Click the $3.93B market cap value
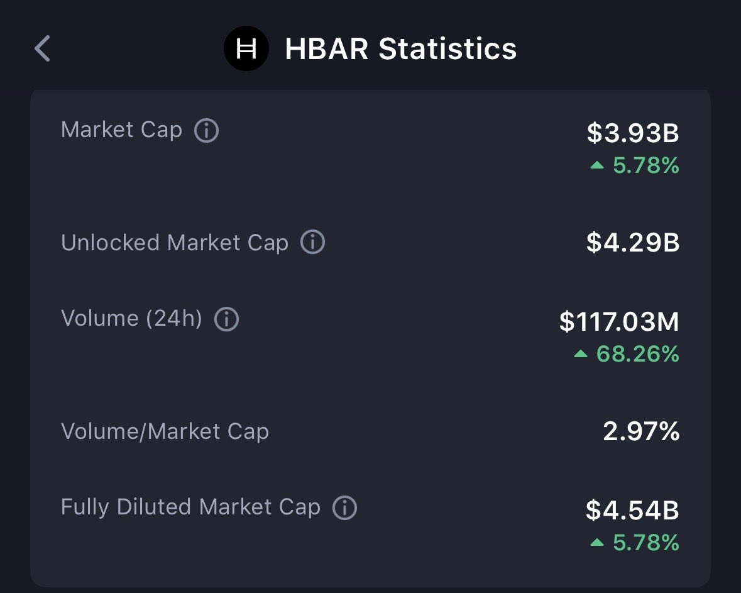Image resolution: width=741 pixels, height=593 pixels. coord(633,133)
